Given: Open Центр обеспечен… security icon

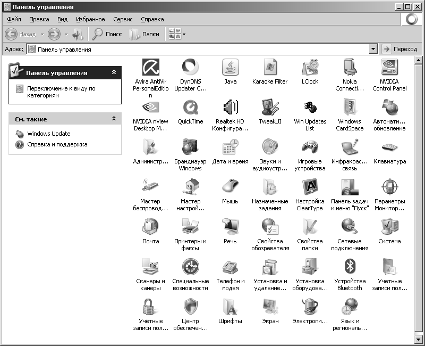Looking at the screenshot, I should coord(190,307).
